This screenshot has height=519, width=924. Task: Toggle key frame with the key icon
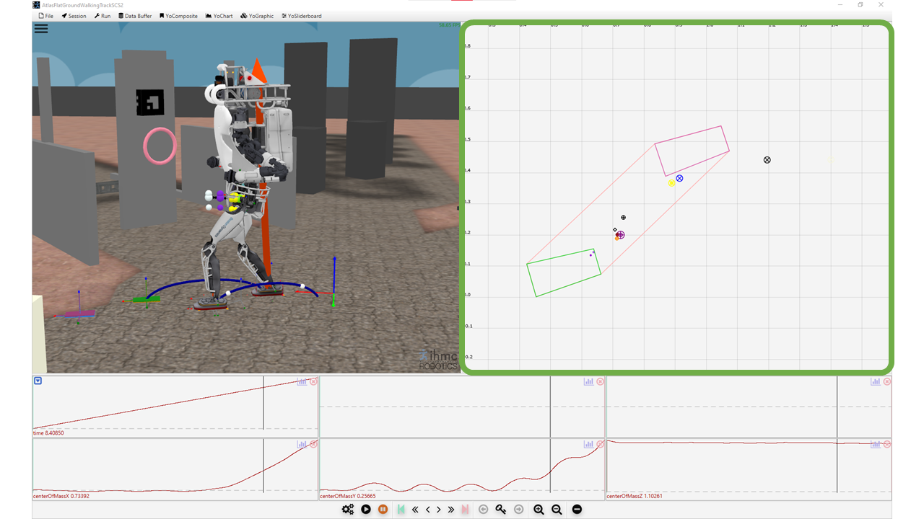click(x=501, y=510)
